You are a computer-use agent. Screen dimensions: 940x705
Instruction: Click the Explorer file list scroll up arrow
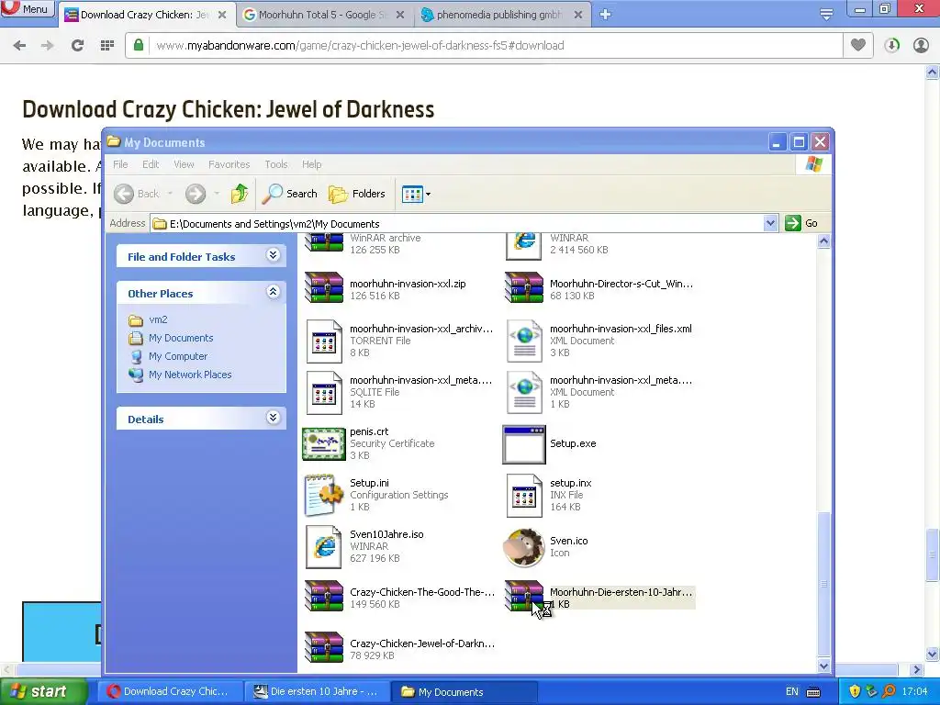(x=823, y=241)
